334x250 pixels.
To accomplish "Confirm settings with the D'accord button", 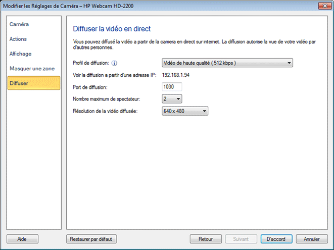I will click(x=276, y=239).
